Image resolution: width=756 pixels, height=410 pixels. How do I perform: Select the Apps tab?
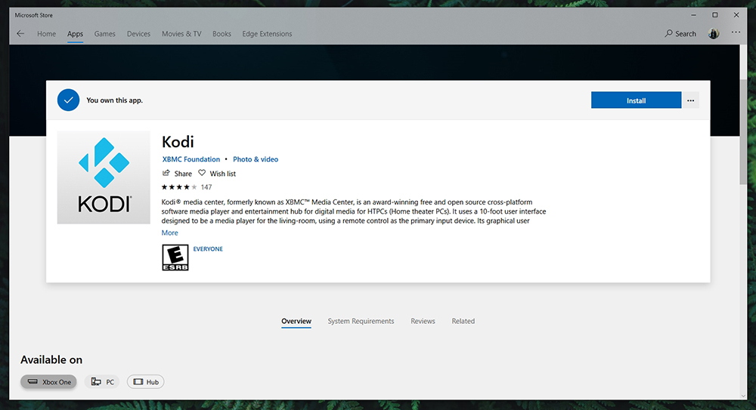click(75, 34)
